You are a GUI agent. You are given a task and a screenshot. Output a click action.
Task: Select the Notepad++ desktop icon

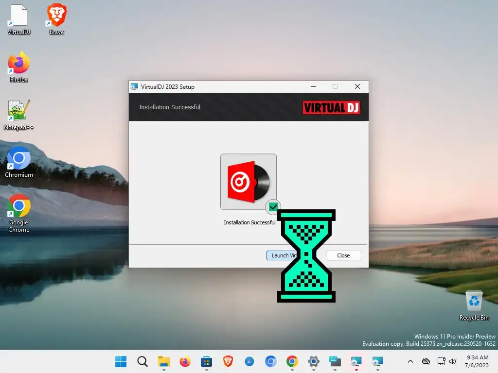tap(19, 115)
